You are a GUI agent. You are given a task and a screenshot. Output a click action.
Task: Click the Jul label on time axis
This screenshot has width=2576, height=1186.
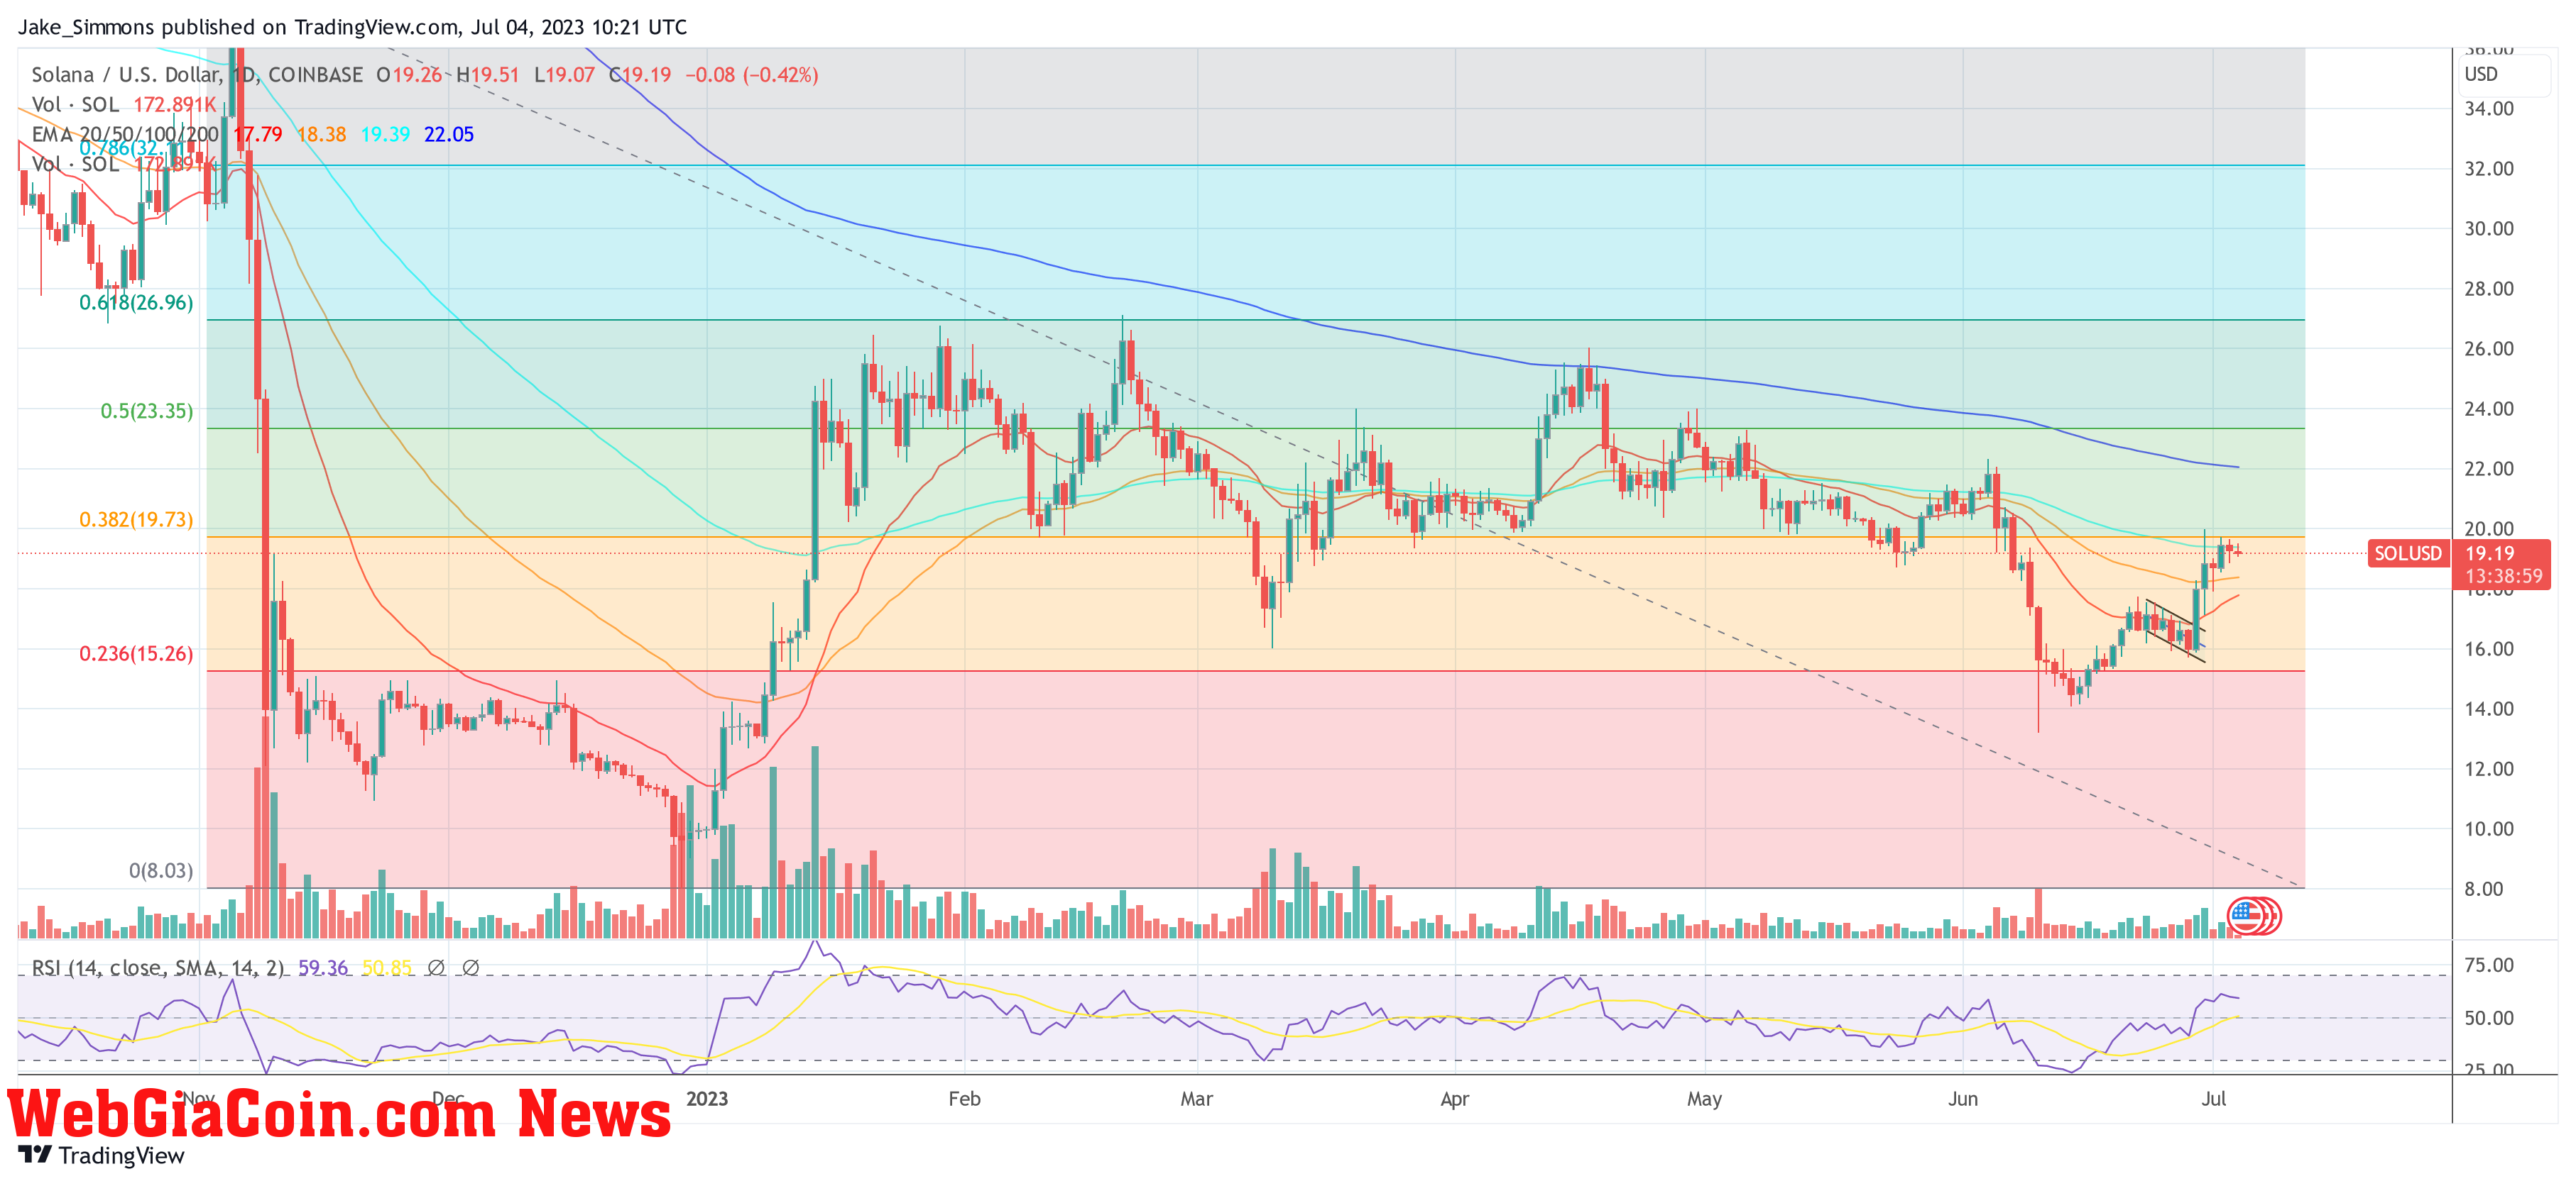coord(2213,1098)
